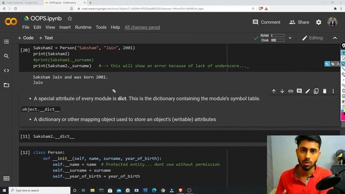Open a new browser tab
This screenshot has height=194, width=345.
(x=90, y=3)
